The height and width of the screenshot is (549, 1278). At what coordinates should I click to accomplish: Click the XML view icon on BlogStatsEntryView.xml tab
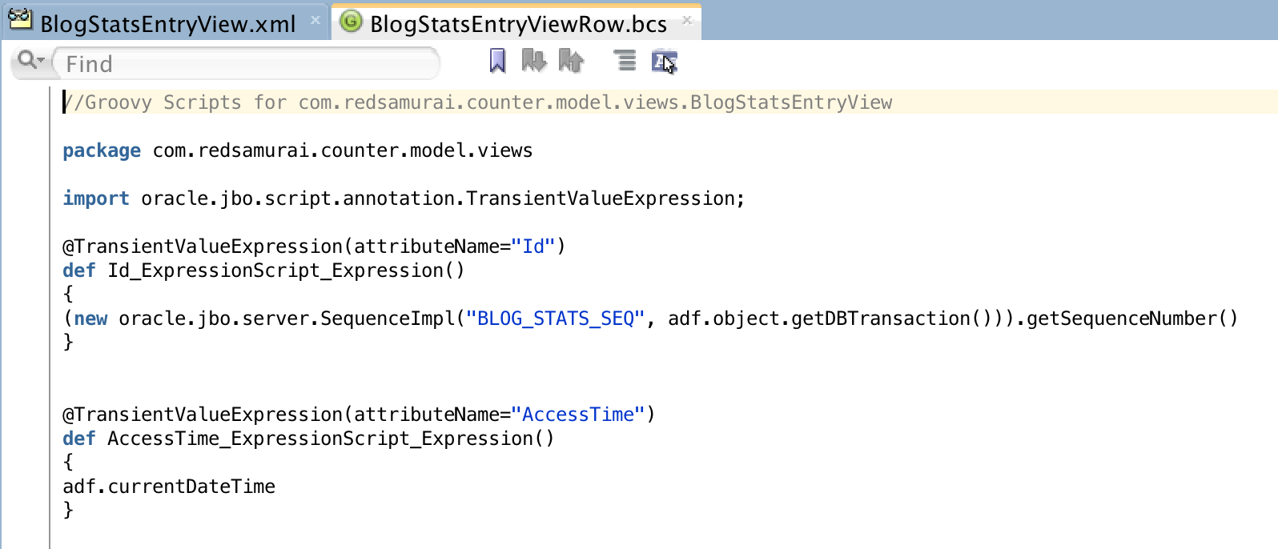click(20, 21)
